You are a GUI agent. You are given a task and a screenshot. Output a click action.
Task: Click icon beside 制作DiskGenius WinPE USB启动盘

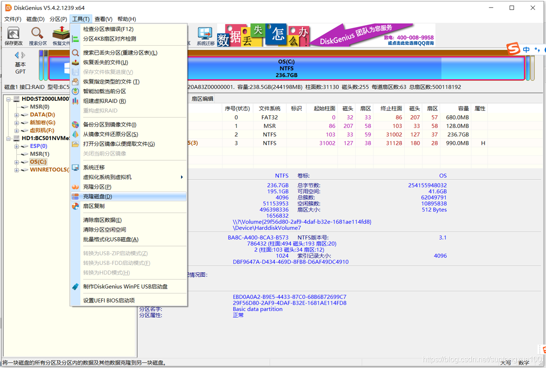point(75,286)
